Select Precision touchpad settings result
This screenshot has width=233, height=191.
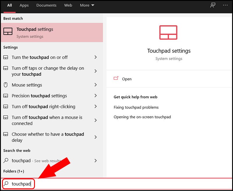pyautogui.click(x=39, y=96)
